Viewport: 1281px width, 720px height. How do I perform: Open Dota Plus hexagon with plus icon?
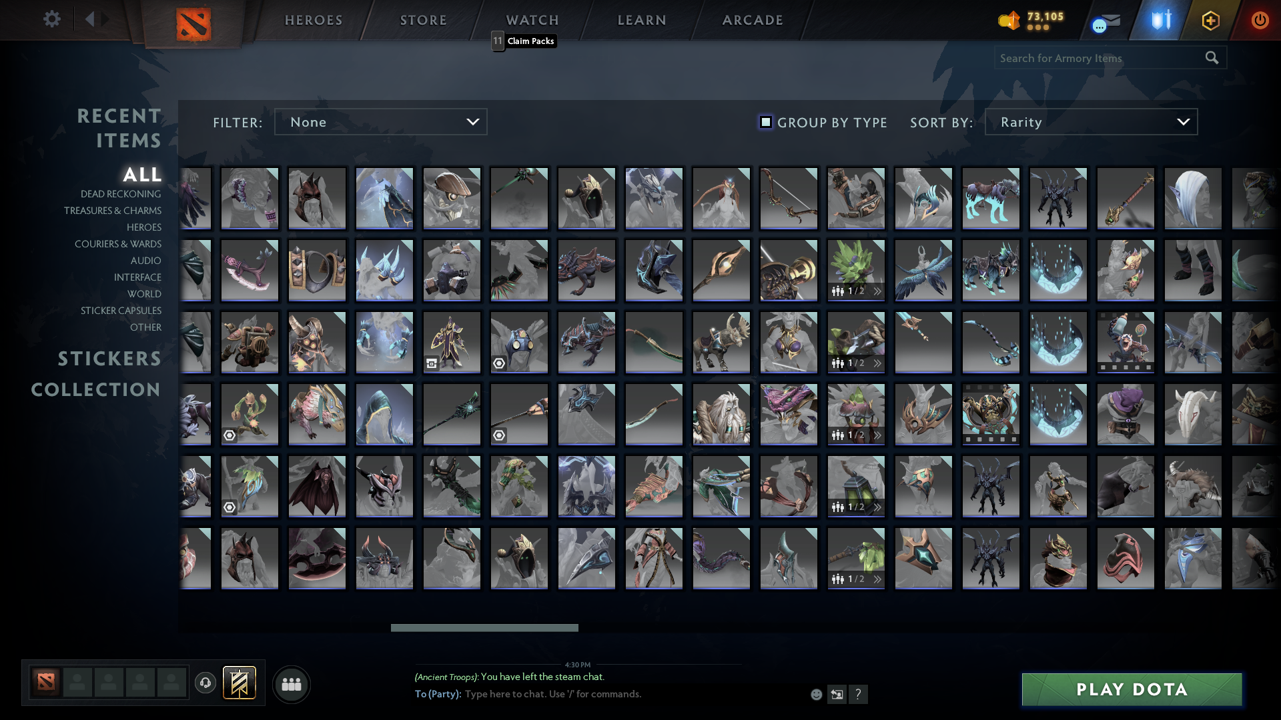[x=1210, y=20]
